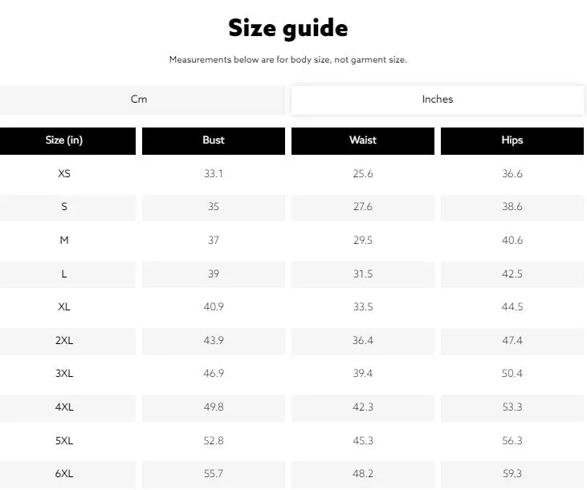Click the Size (in) column header
Image resolution: width=587 pixels, height=490 pixels.
pos(64,140)
